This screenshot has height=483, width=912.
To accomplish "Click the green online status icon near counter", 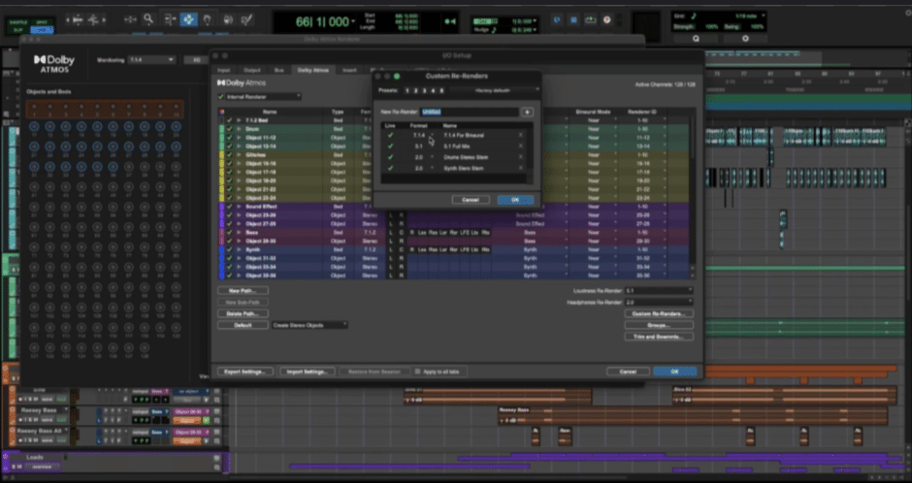I will [450, 21].
